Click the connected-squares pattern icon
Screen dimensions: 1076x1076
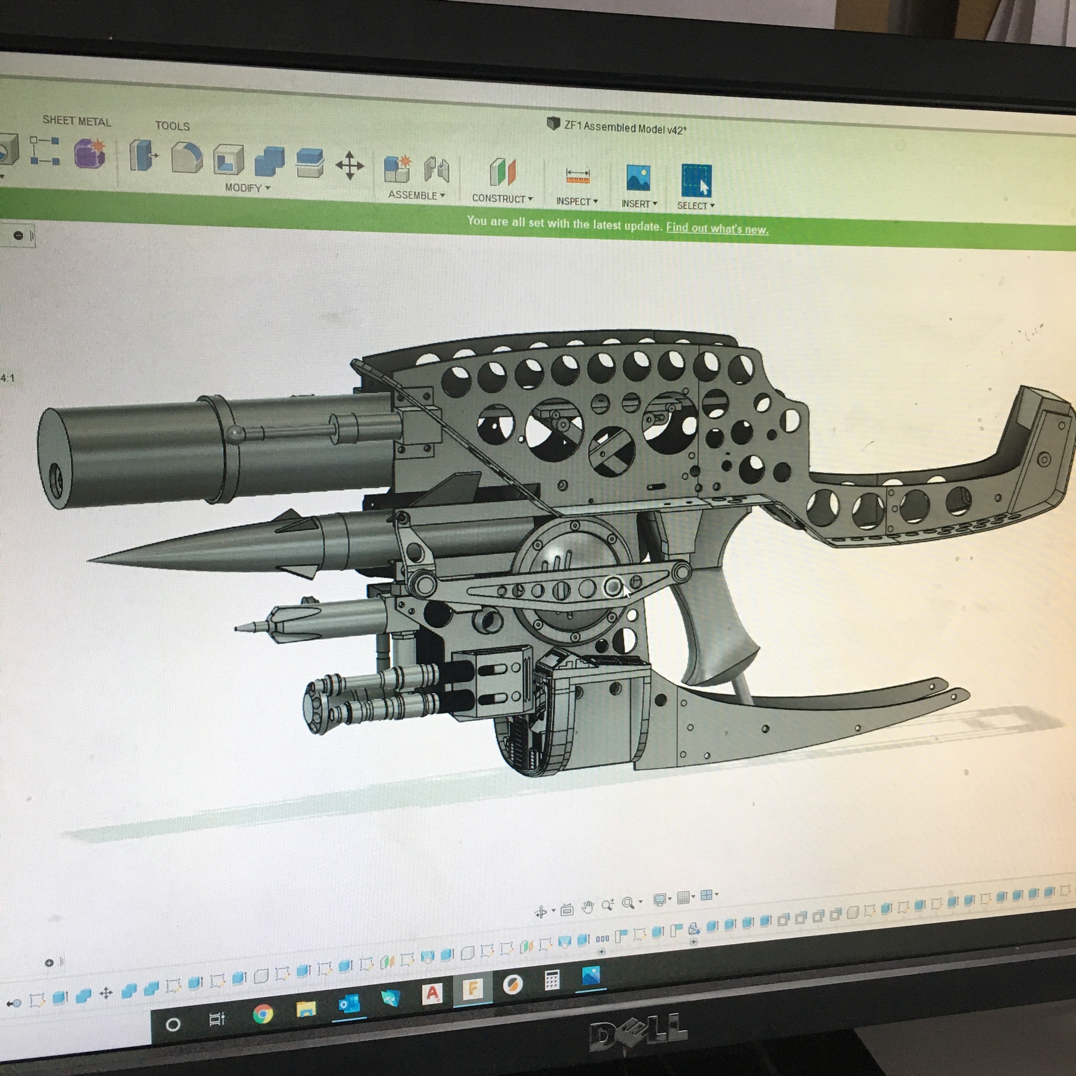tap(45, 150)
